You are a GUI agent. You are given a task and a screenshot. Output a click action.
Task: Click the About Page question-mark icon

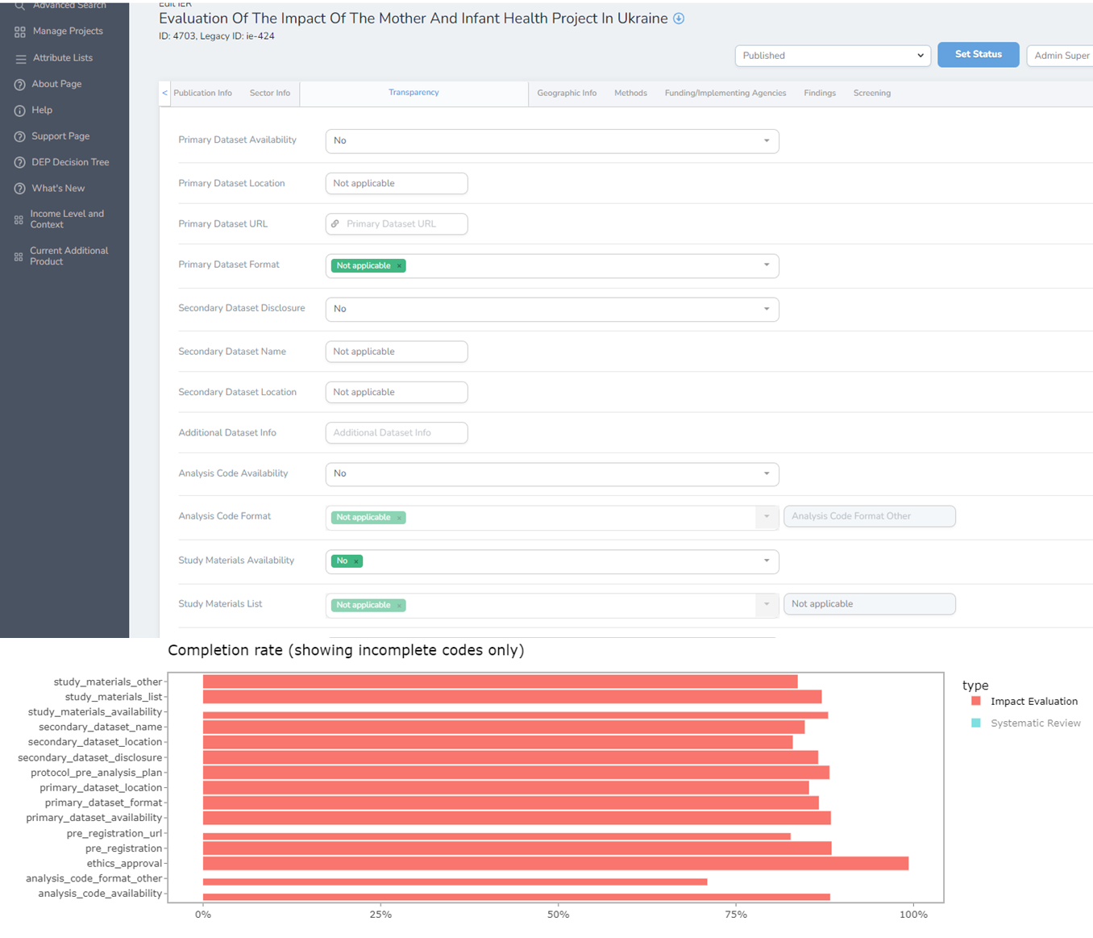(20, 85)
